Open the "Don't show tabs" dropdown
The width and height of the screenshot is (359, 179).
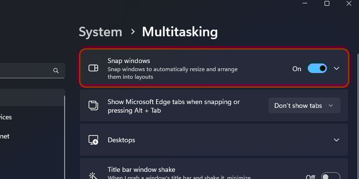tap(304, 105)
